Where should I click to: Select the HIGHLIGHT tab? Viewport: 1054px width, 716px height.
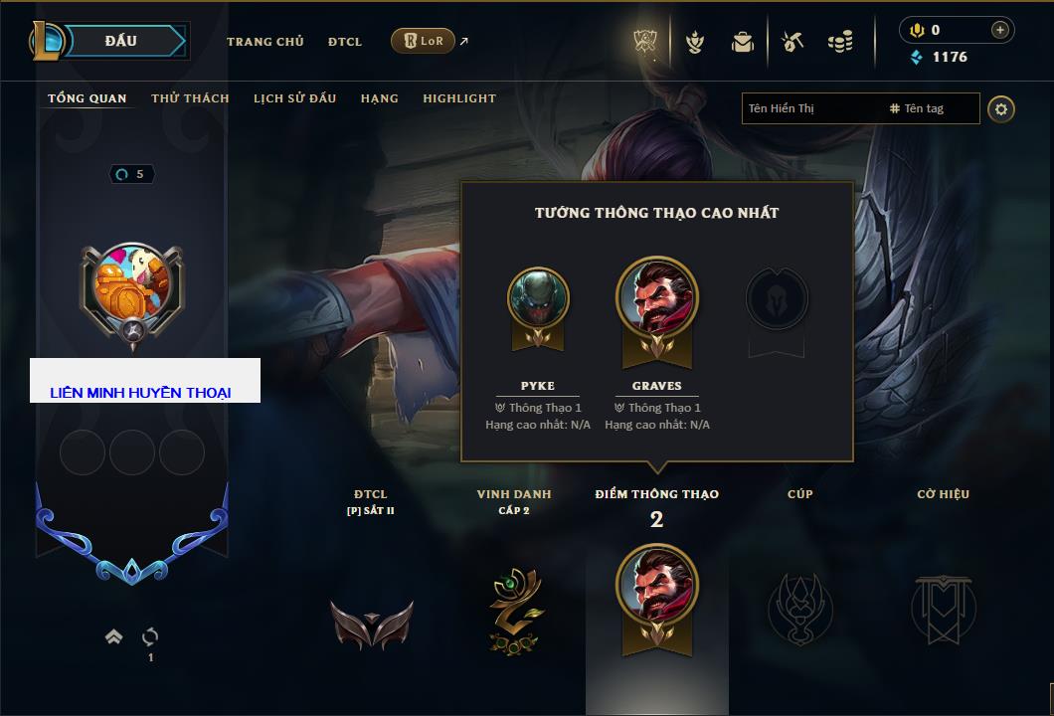click(459, 98)
